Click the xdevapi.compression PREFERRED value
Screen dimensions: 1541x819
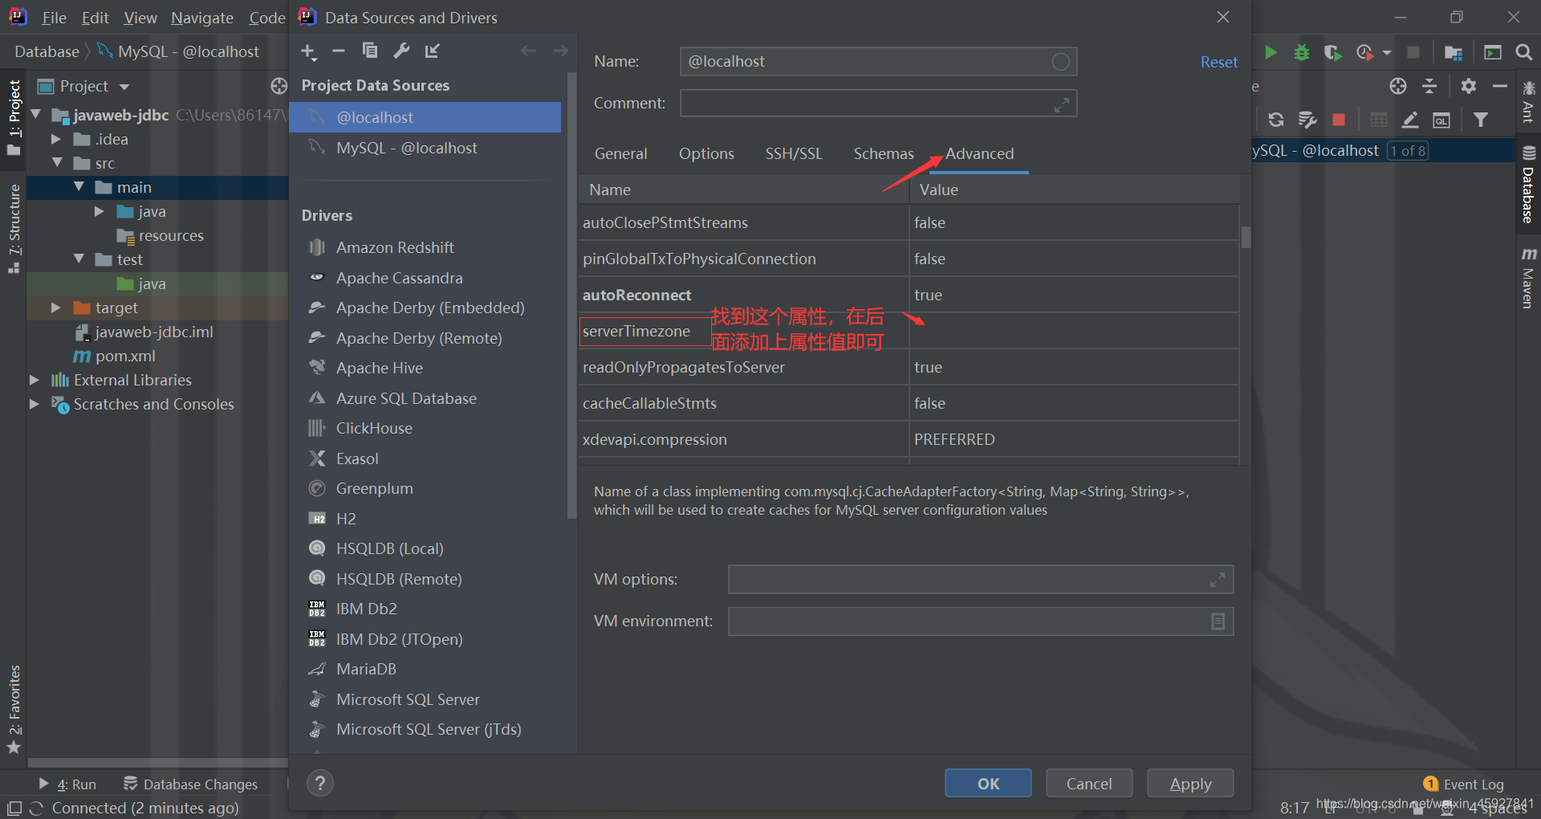click(x=1073, y=439)
